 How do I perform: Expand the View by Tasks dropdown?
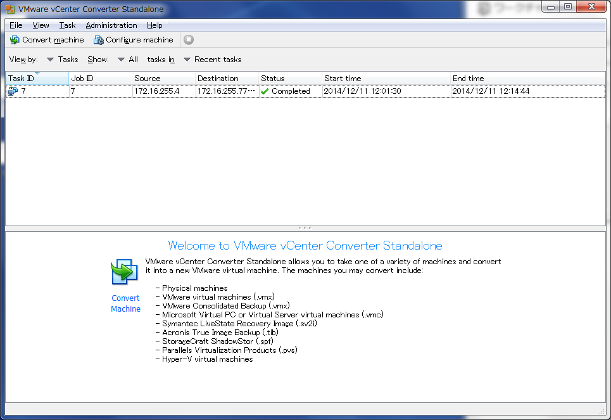pyautogui.click(x=62, y=60)
